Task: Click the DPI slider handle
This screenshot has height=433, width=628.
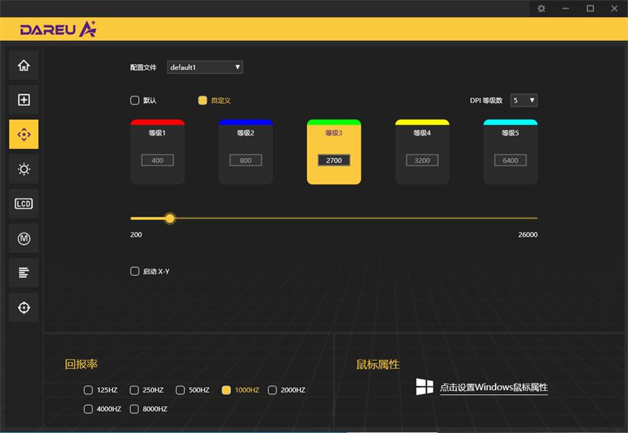Action: 169,219
